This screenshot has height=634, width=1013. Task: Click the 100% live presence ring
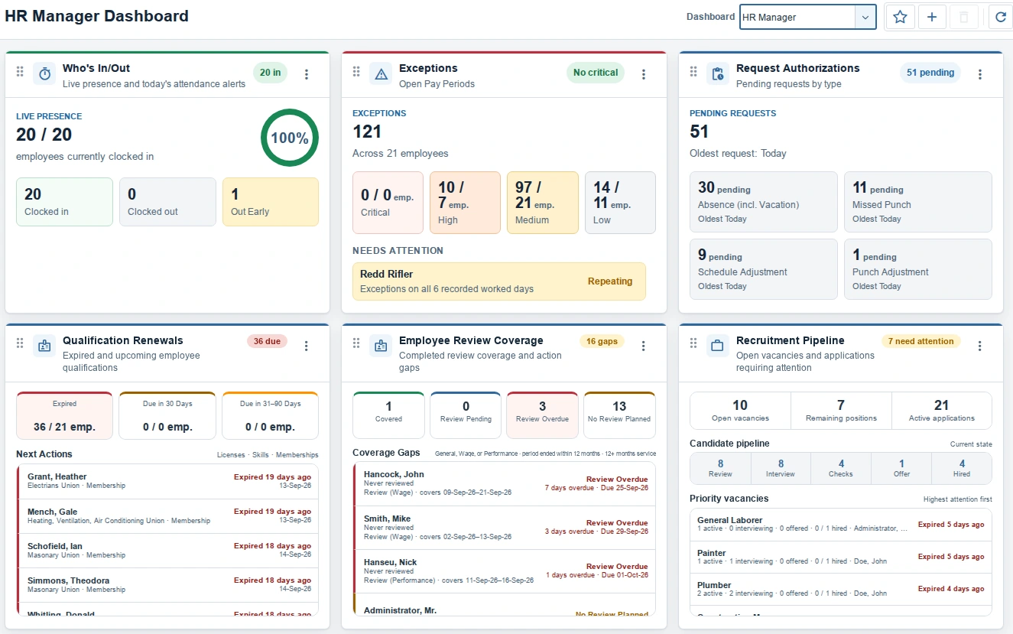point(290,138)
